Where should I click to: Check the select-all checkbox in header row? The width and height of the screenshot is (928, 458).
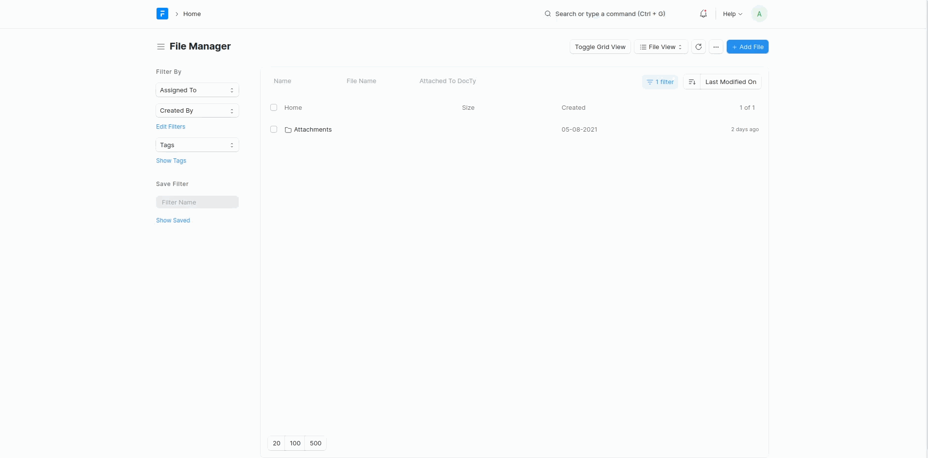click(274, 107)
